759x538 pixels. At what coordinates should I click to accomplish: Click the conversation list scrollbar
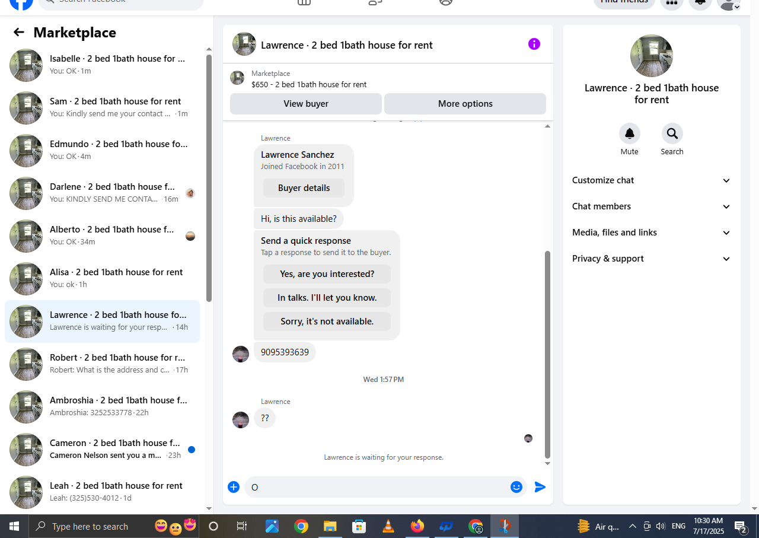[209, 178]
